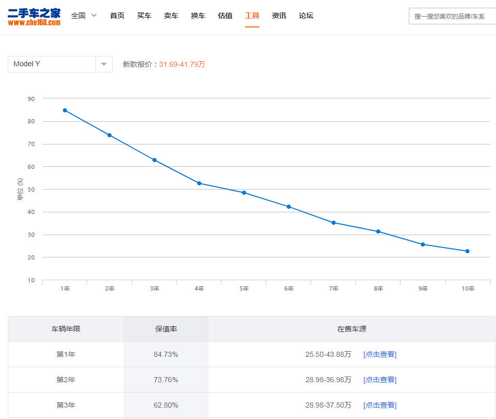Open the 估值 navigation item
Screen dimensions: 496x419
(x=225, y=16)
